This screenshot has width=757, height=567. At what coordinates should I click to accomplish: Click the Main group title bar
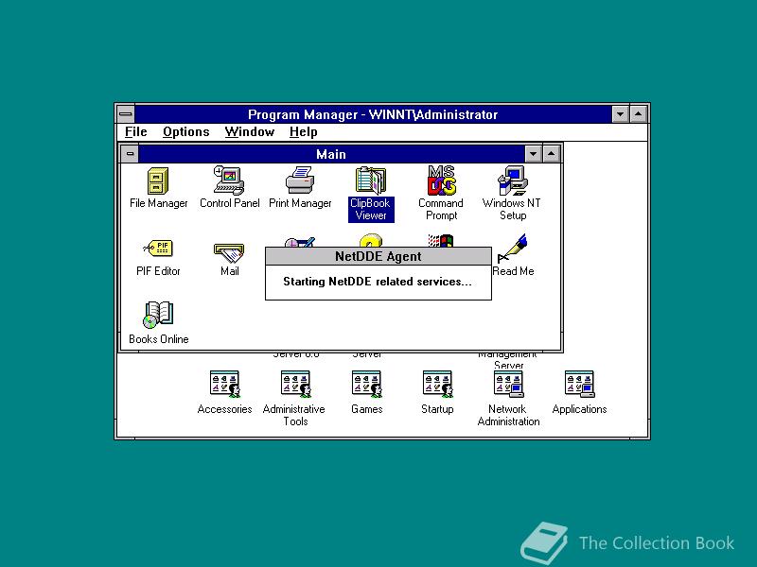pos(331,154)
